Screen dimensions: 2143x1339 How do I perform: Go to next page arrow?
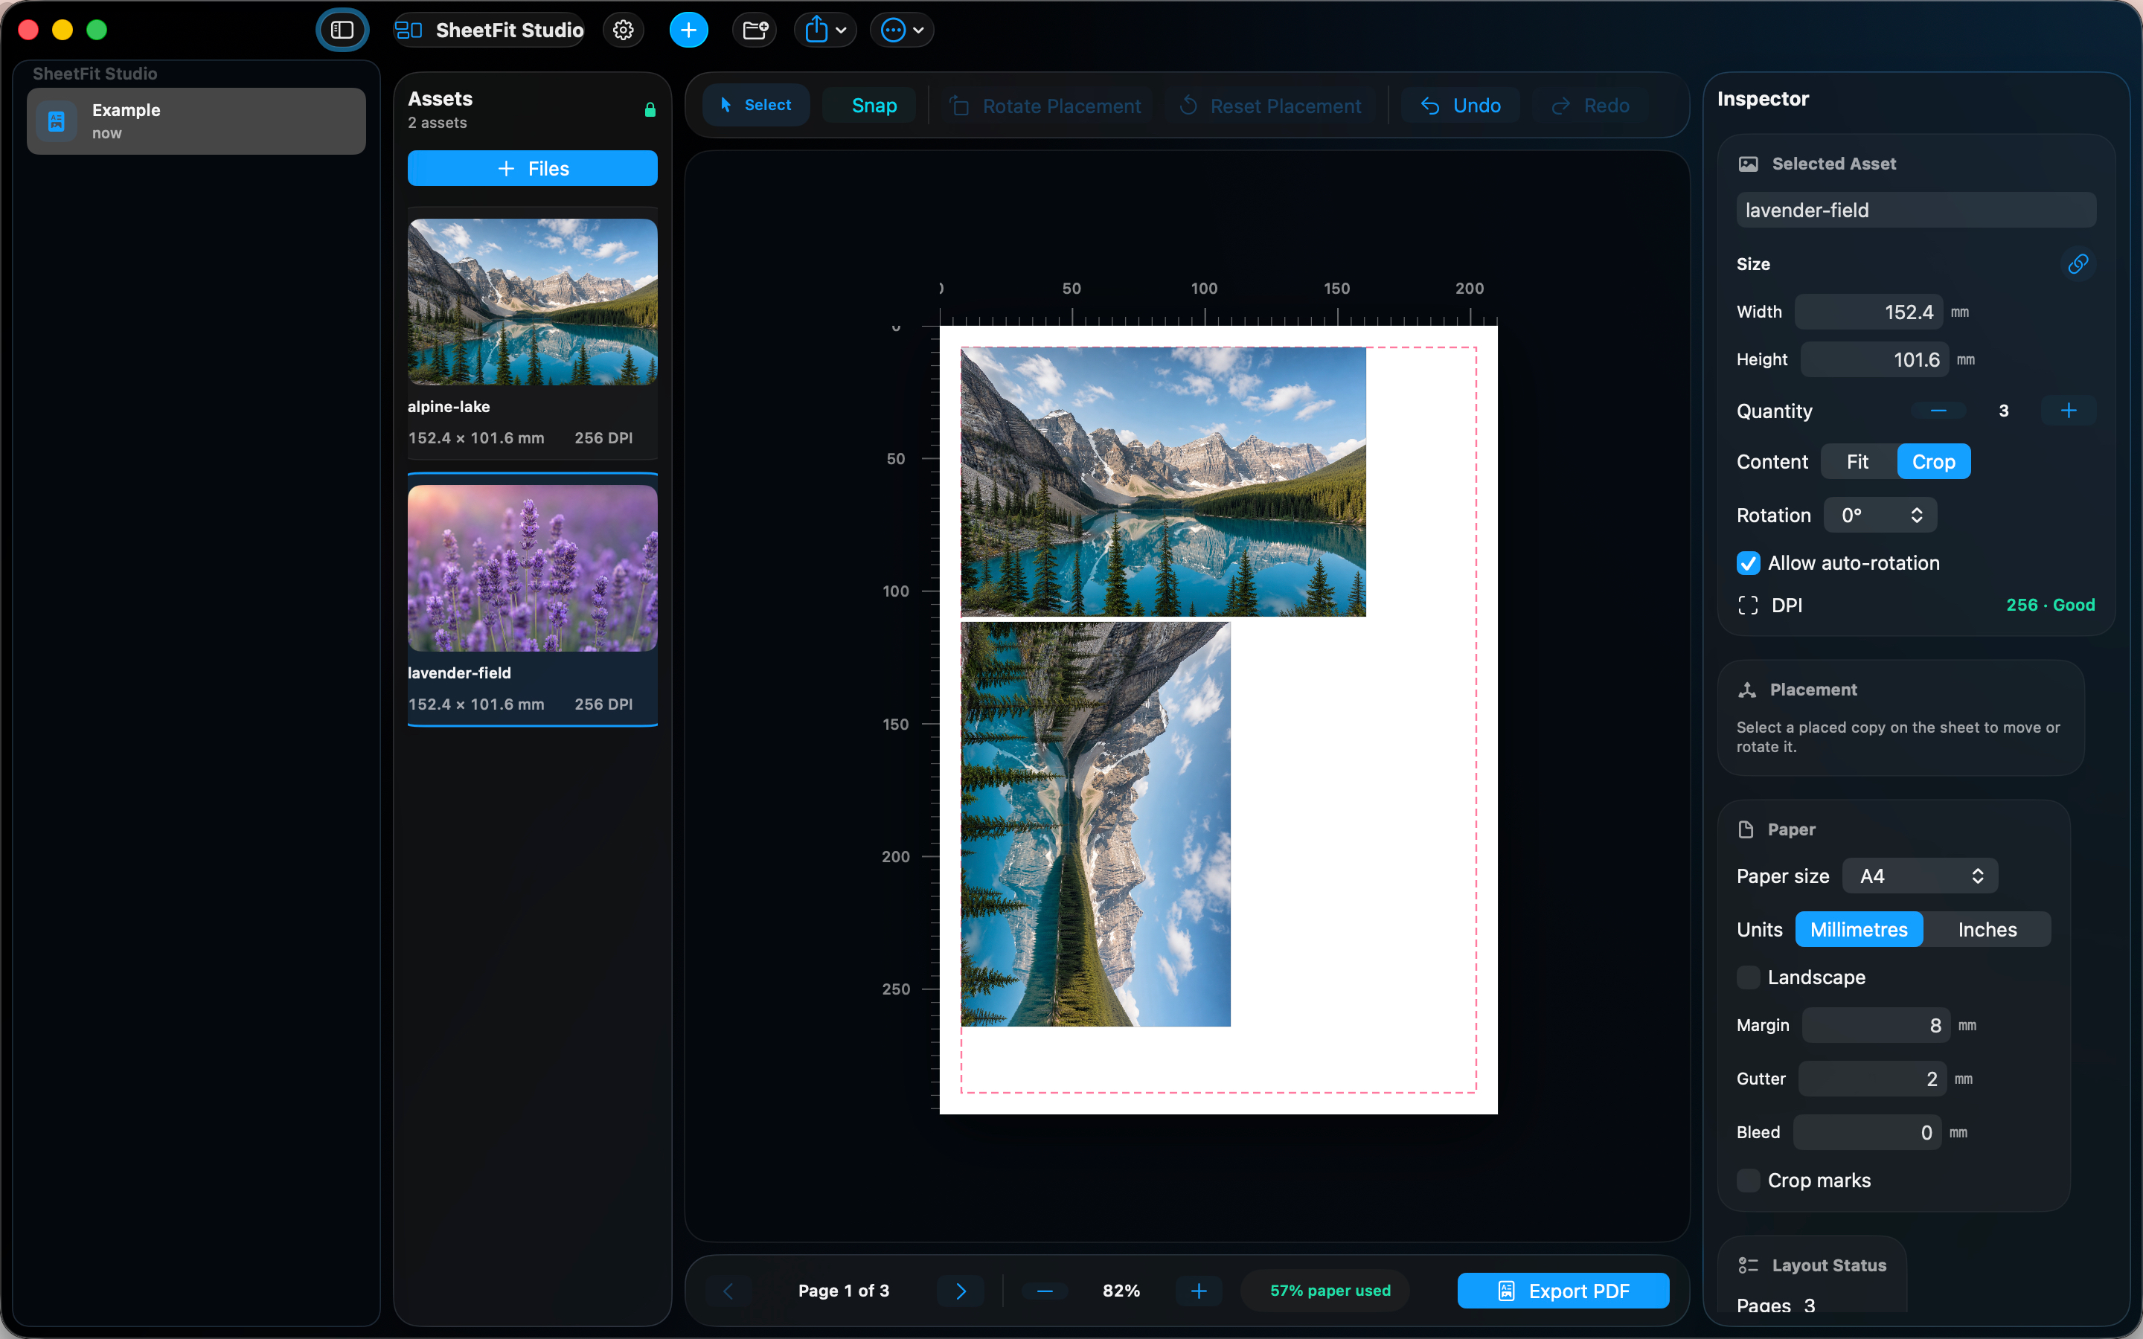click(x=961, y=1291)
